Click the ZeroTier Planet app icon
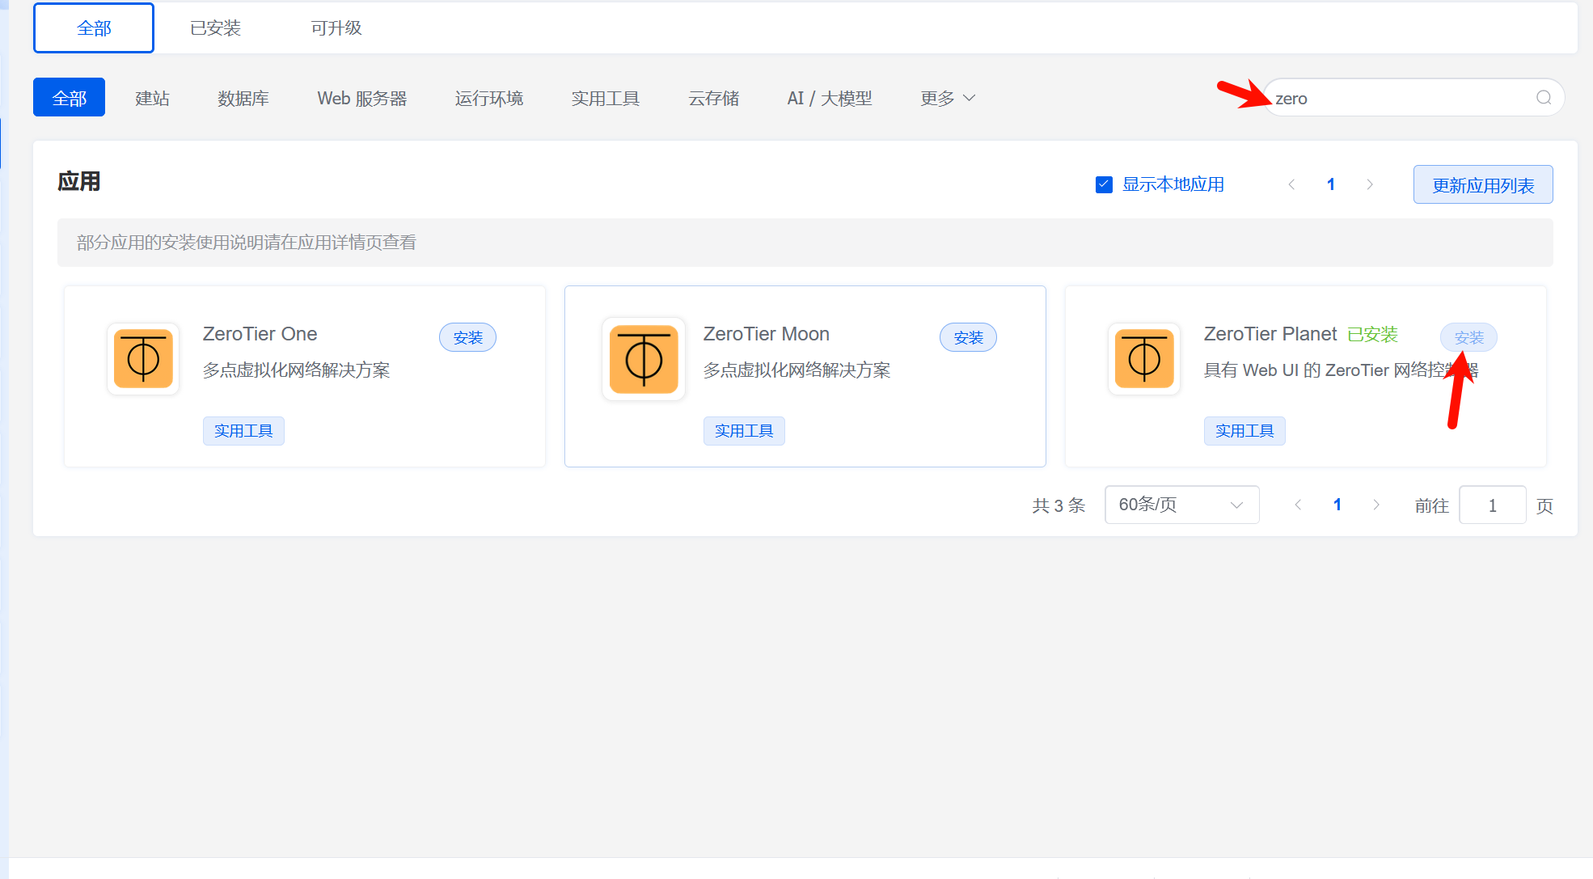The height and width of the screenshot is (879, 1593). click(x=1144, y=359)
